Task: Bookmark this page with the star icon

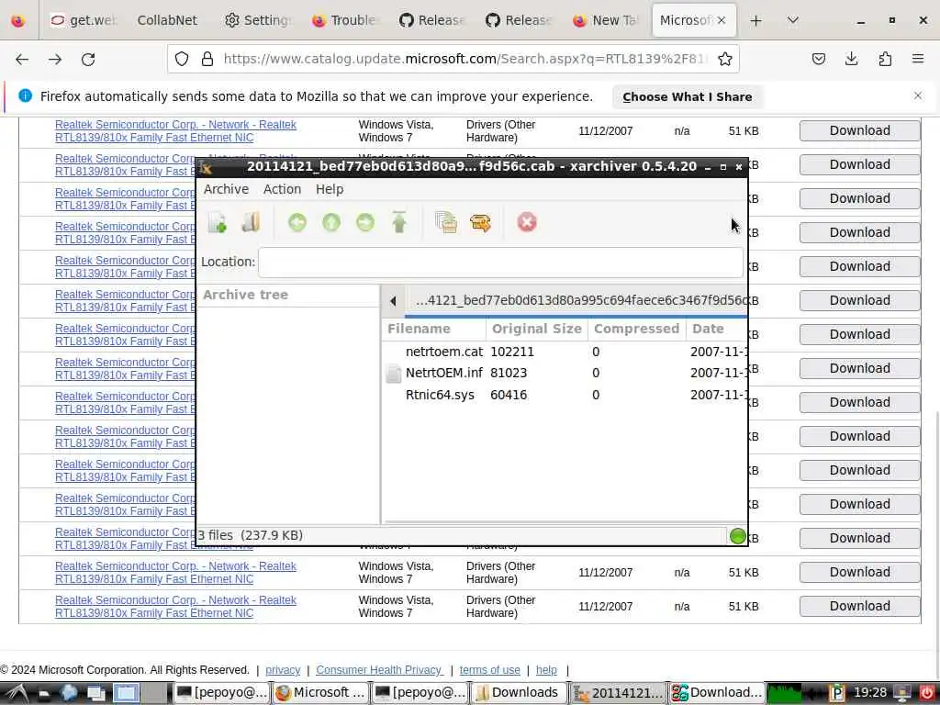Action: coord(725,59)
